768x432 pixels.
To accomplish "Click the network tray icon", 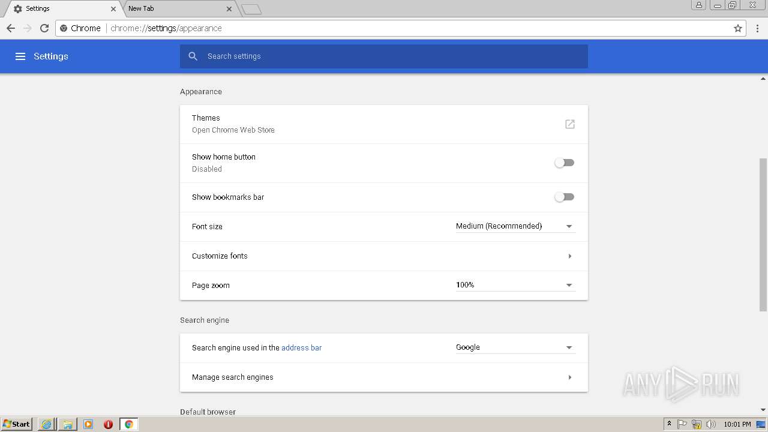I will tap(697, 424).
